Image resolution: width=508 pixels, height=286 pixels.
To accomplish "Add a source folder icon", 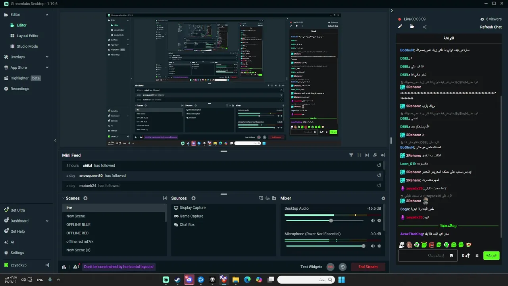I will [x=274, y=198].
